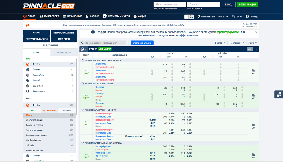
Task: Toggle dark mode switch
Action: click(x=189, y=17)
